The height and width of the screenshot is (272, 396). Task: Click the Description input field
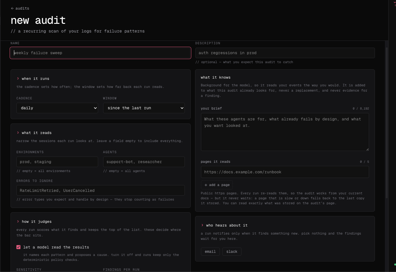coord(285,53)
